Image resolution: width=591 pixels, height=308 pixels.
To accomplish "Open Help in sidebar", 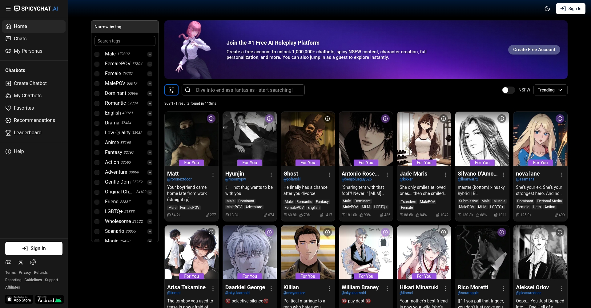I will click(34, 152).
